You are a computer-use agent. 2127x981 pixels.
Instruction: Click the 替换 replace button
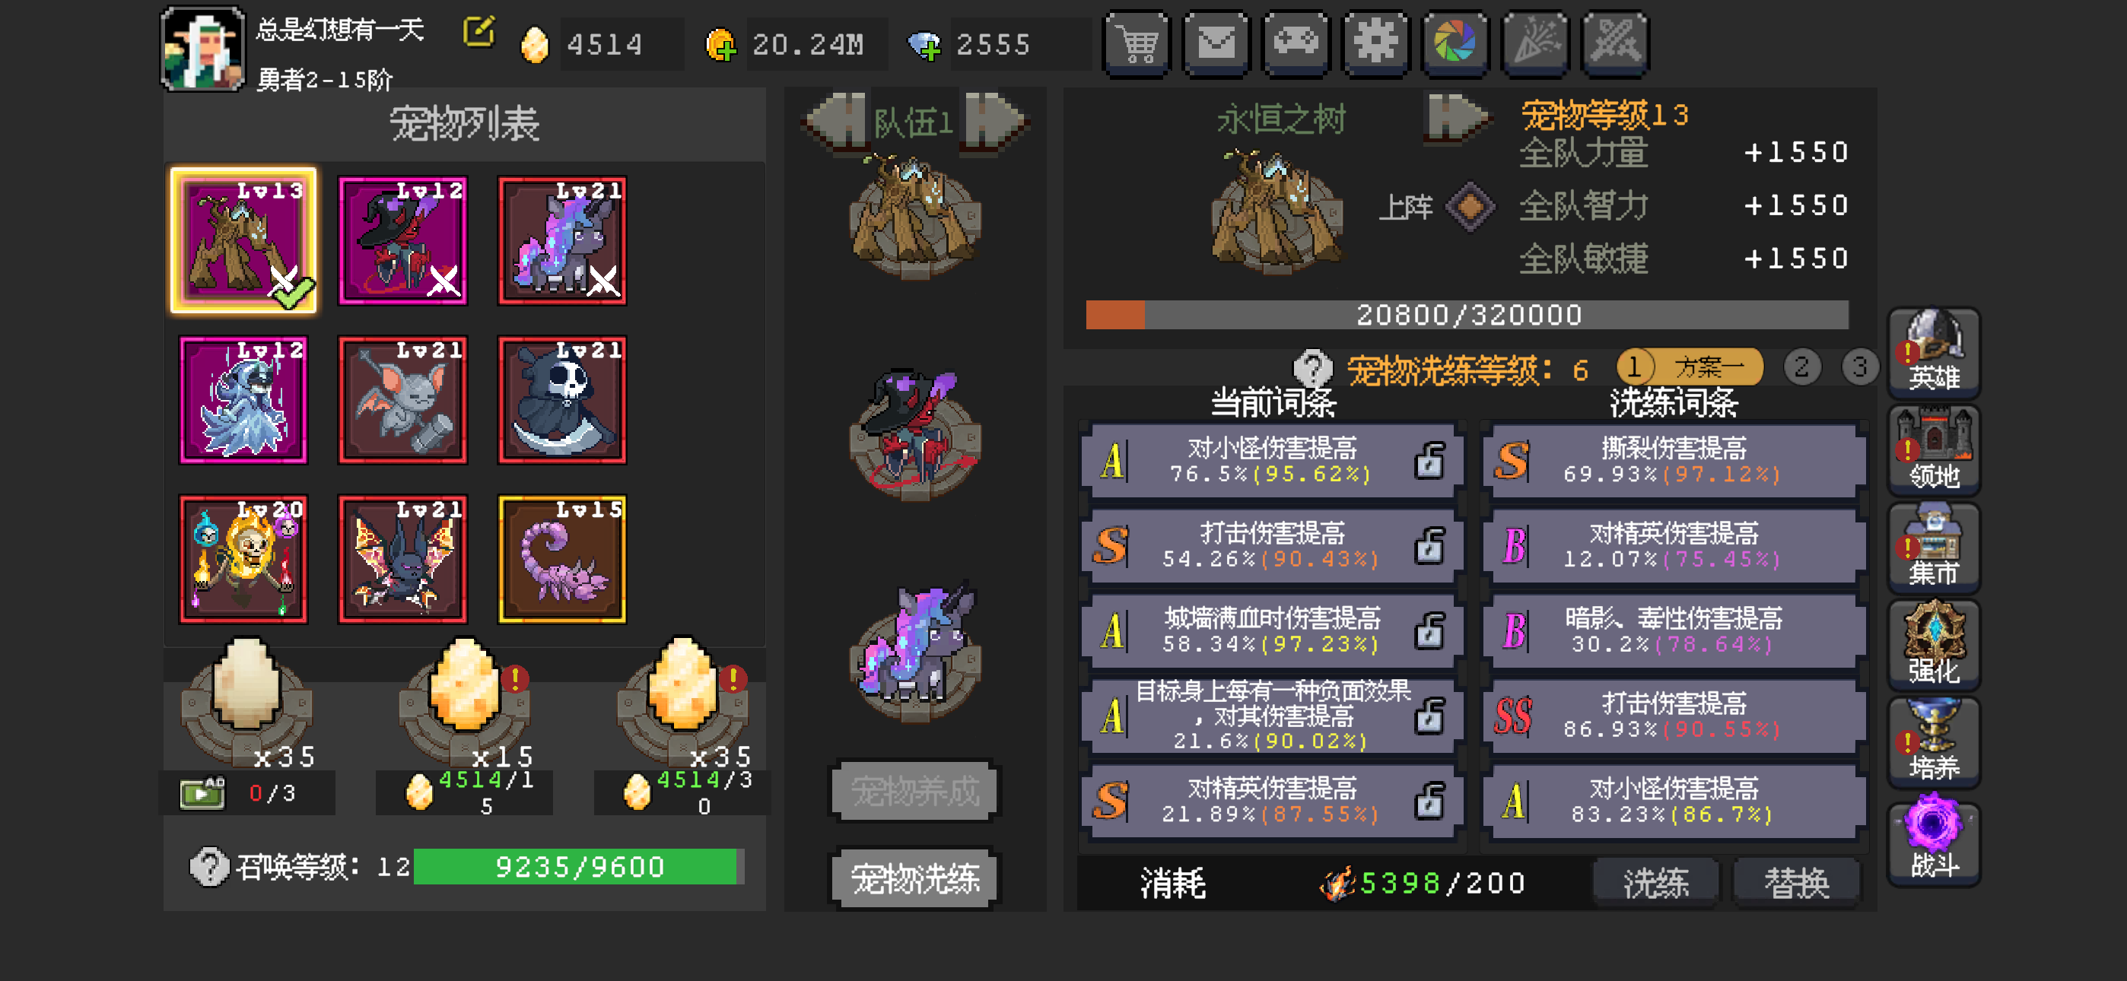click(x=1797, y=882)
